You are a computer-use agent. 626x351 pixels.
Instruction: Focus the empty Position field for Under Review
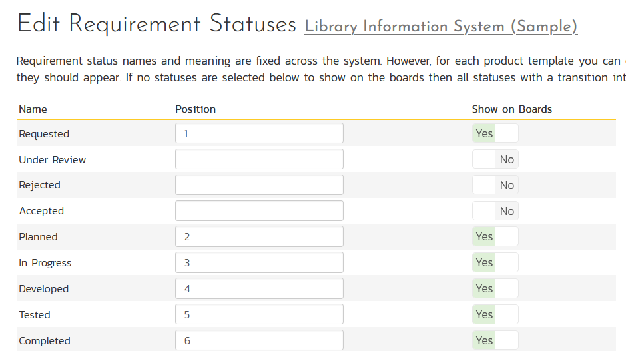[x=259, y=159]
